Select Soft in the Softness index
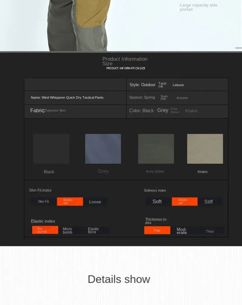 (x=157, y=201)
